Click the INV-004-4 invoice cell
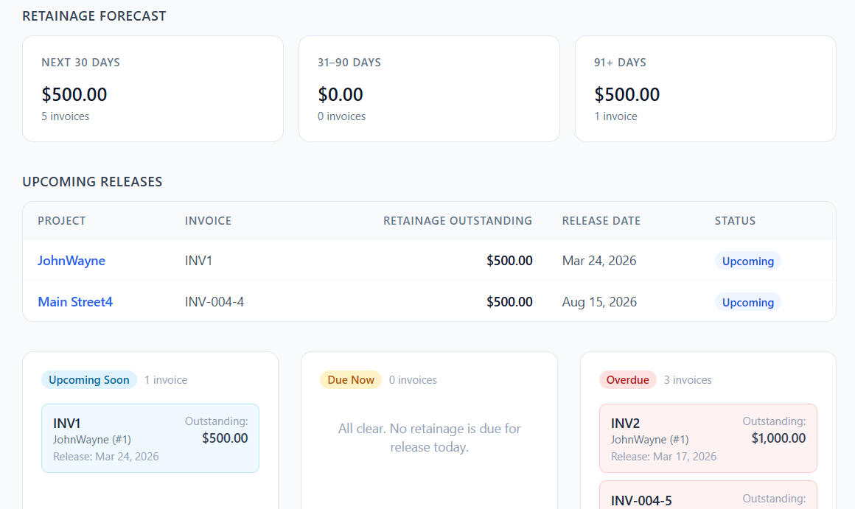This screenshot has width=855, height=509. tap(214, 302)
